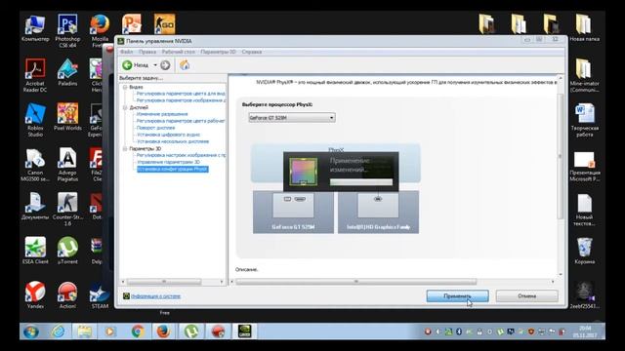The width and height of the screenshot is (625, 351).
Task: Open the Advego Plagiatus desktop icon
Action: pos(67,165)
